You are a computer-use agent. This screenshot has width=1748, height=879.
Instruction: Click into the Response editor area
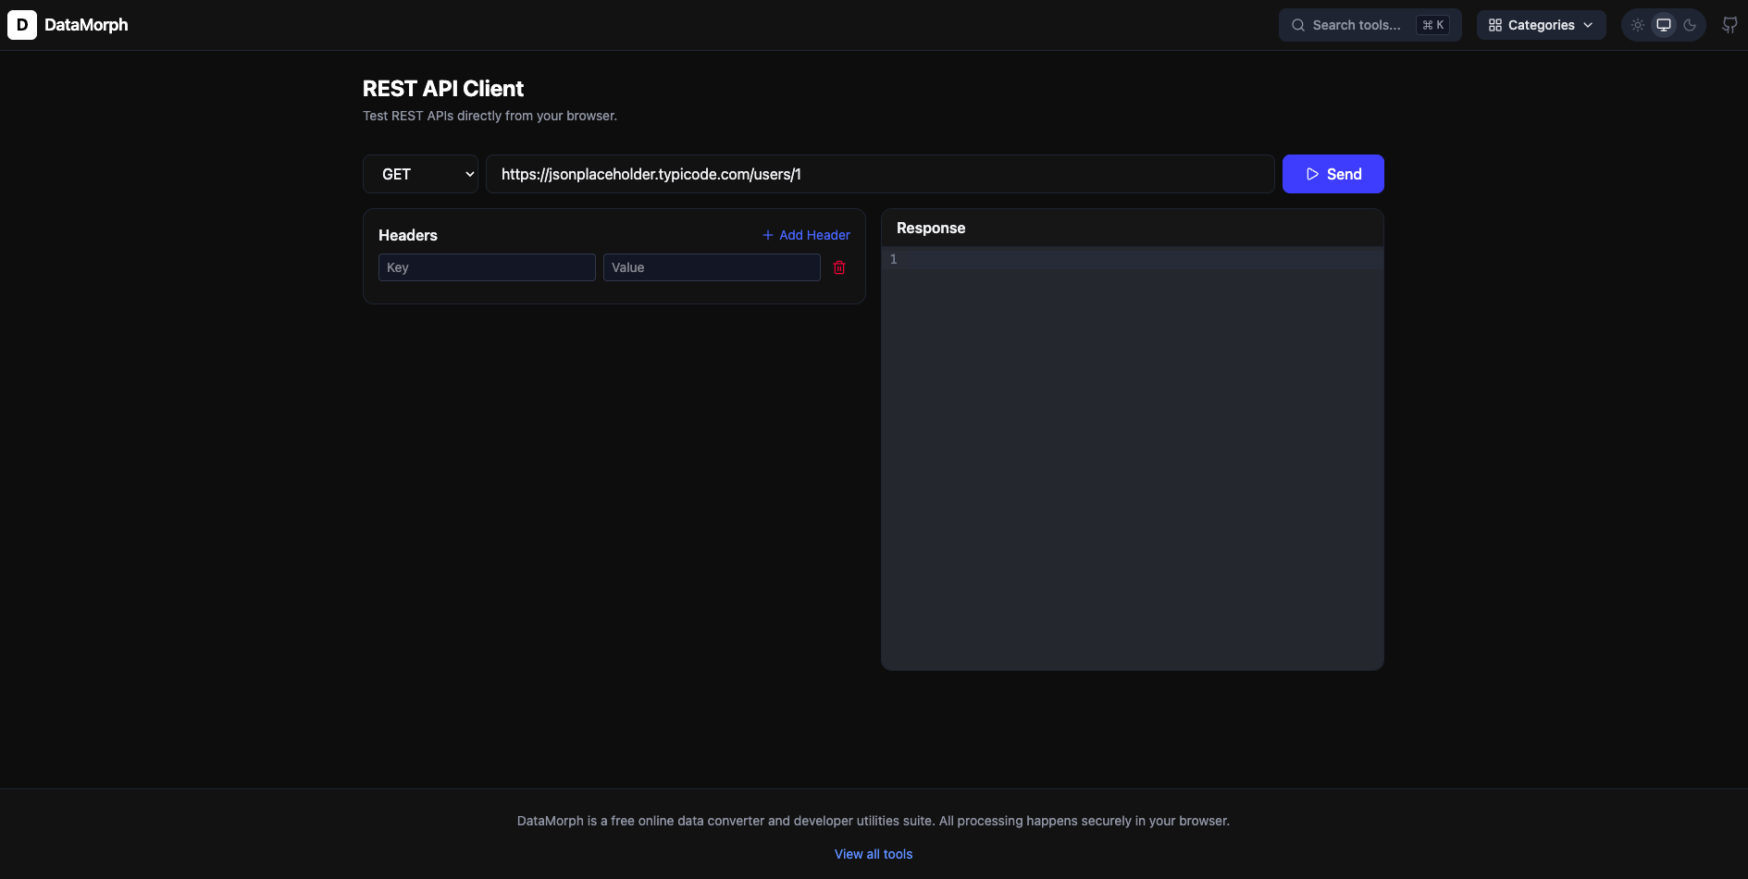1133,458
